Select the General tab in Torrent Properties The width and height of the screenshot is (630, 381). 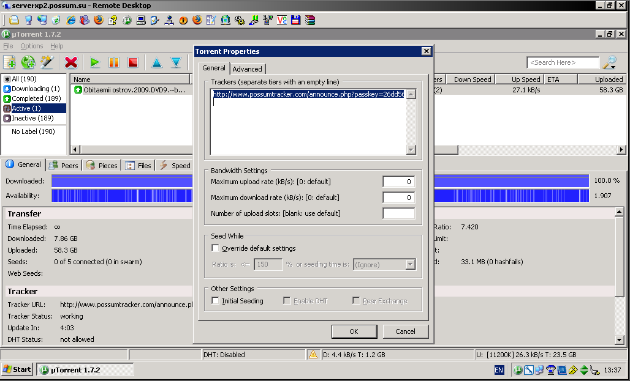pyautogui.click(x=214, y=68)
